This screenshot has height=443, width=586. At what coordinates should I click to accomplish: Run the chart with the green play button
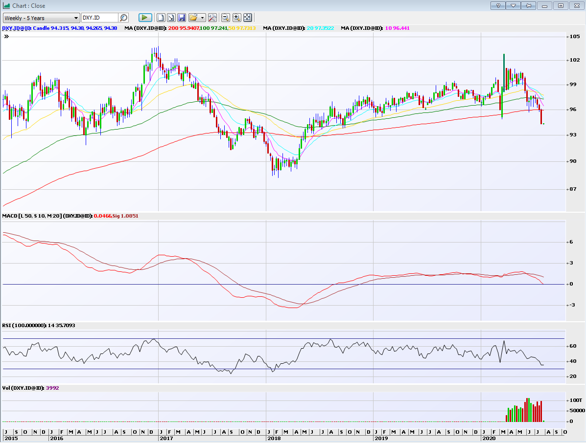coord(145,17)
